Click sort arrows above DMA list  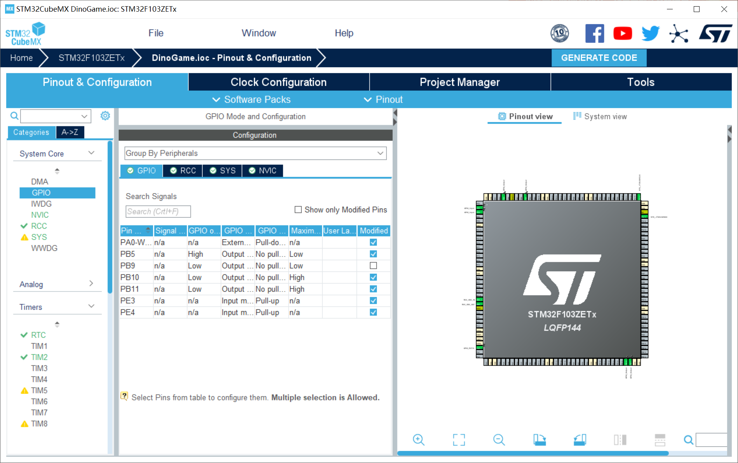57,171
